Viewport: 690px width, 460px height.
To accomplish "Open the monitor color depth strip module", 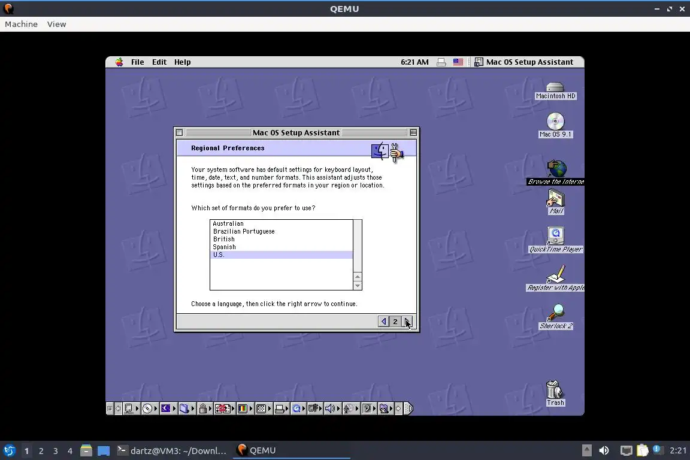I will click(244, 408).
